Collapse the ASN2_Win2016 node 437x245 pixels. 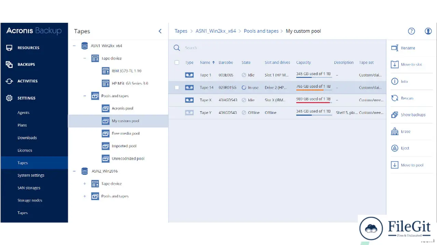click(74, 171)
